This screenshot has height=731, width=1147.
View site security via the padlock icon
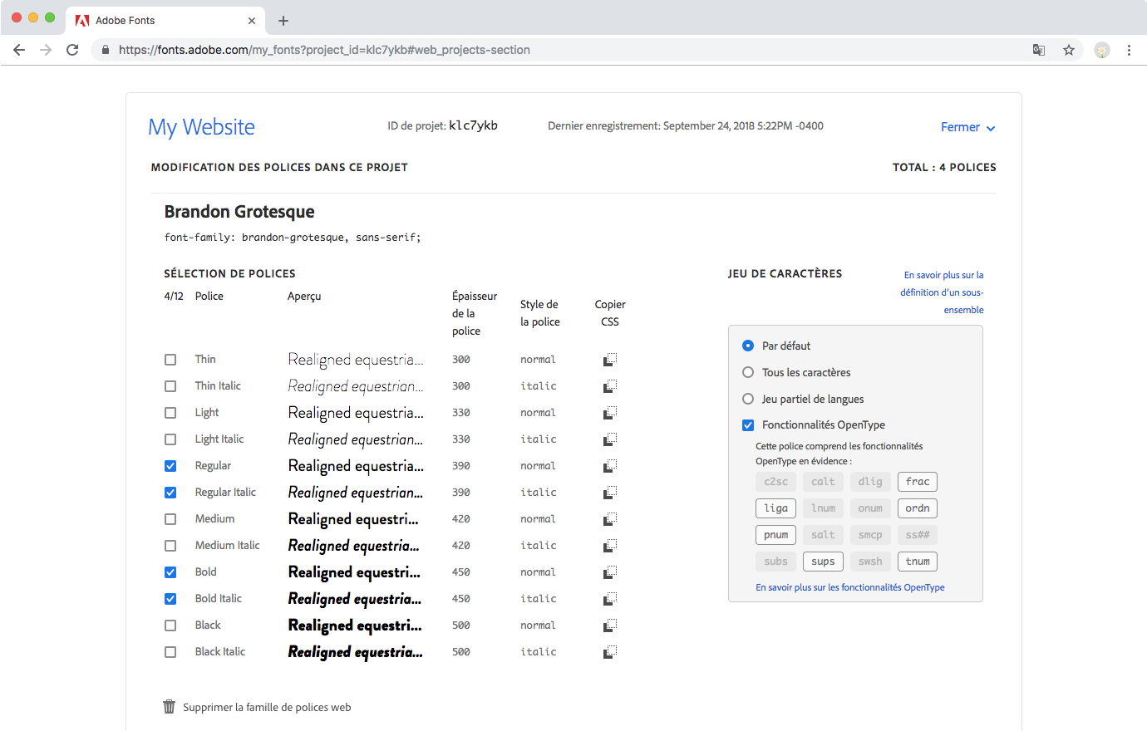tap(105, 50)
